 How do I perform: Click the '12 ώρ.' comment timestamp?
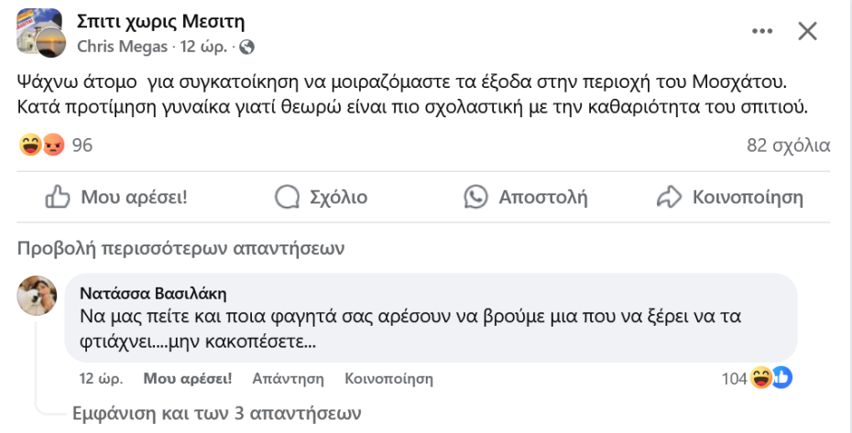[x=102, y=378]
